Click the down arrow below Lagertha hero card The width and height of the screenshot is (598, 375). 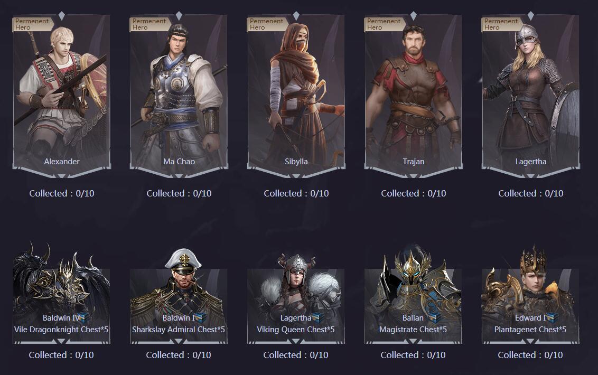(x=530, y=176)
